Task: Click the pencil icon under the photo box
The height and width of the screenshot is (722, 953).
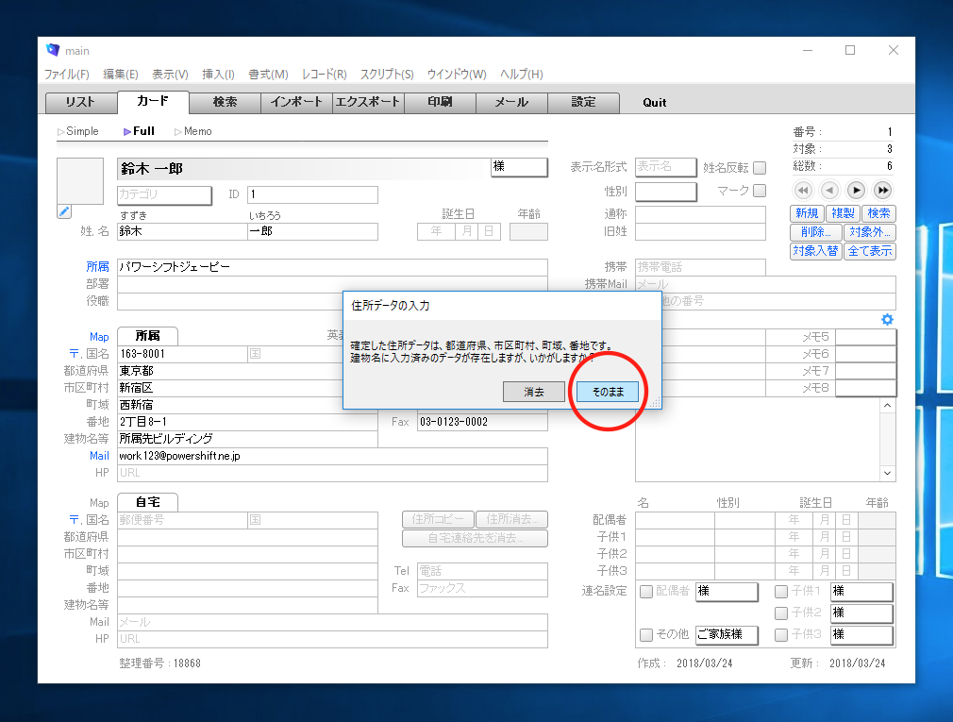Action: click(64, 211)
